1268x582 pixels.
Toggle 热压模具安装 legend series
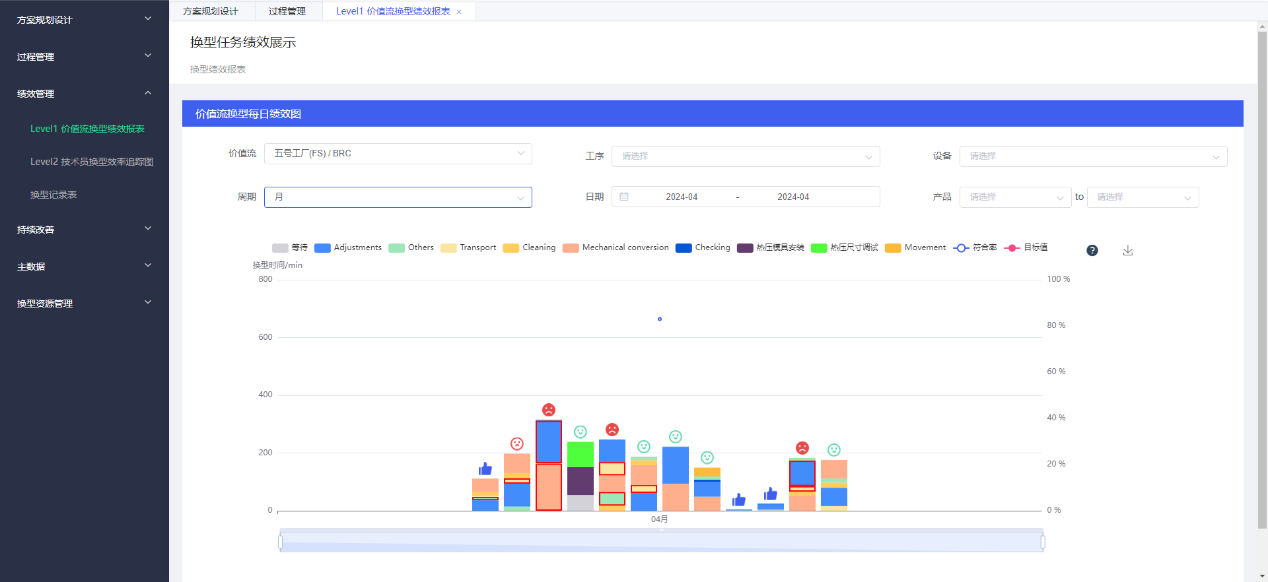click(x=771, y=247)
